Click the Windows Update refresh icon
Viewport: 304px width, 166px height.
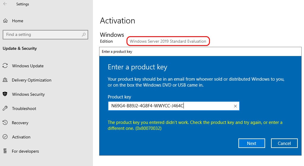pyautogui.click(x=5, y=66)
